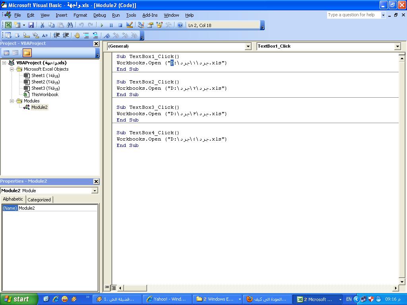This screenshot has height=305, width=407.
Task: Open the 2 Windows Explorer taskbar group
Action: tap(217, 299)
